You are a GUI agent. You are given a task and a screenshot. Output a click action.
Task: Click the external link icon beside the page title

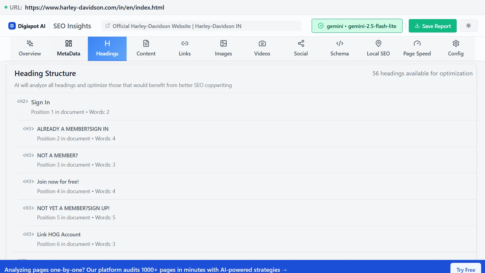click(108, 26)
